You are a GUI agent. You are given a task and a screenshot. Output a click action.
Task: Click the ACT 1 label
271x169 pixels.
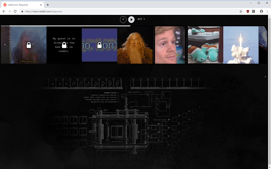point(141,19)
